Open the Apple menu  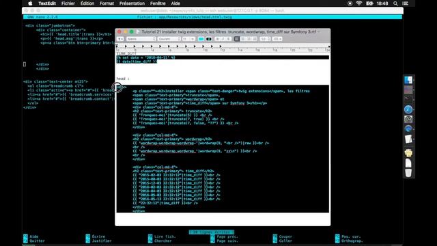(30, 3)
